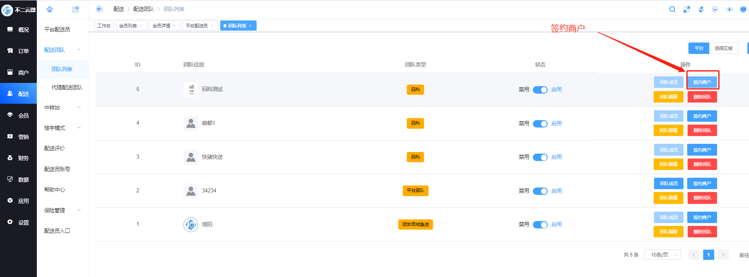Open 平台配送员 in the side menu
The height and width of the screenshot is (277, 749).
click(57, 29)
